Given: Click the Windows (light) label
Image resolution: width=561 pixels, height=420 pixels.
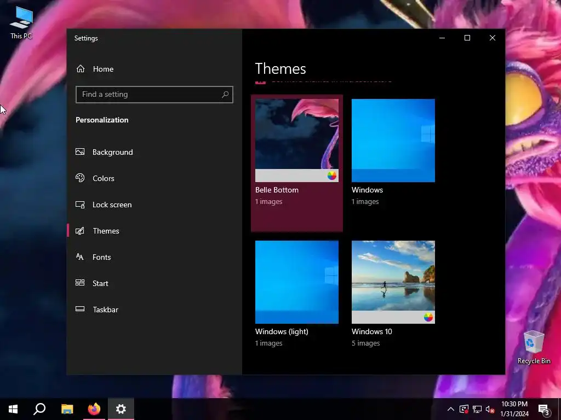Looking at the screenshot, I should 282,332.
